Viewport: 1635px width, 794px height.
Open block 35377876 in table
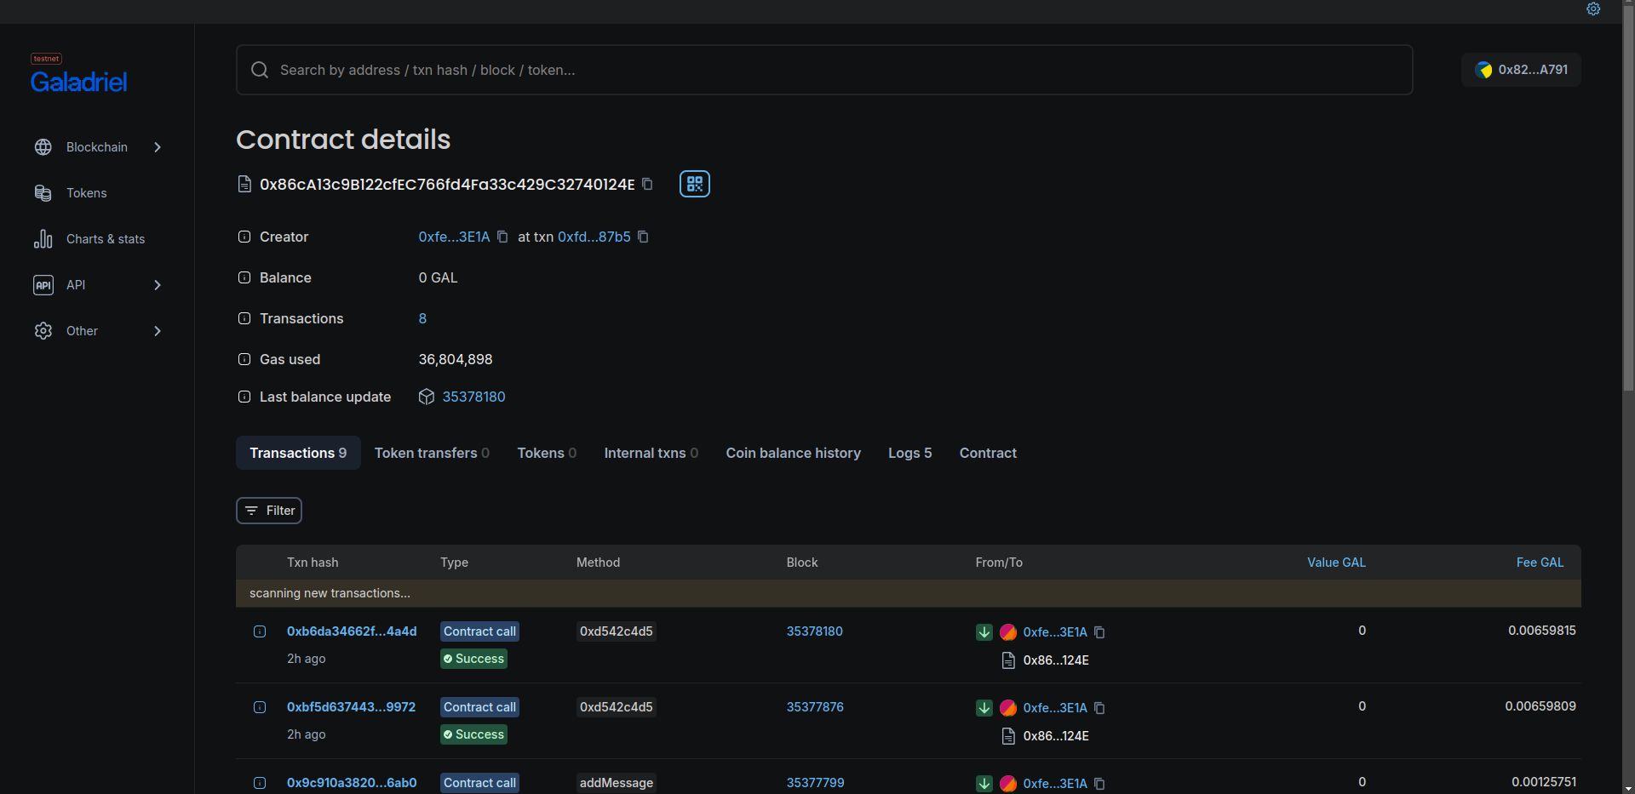815,707
